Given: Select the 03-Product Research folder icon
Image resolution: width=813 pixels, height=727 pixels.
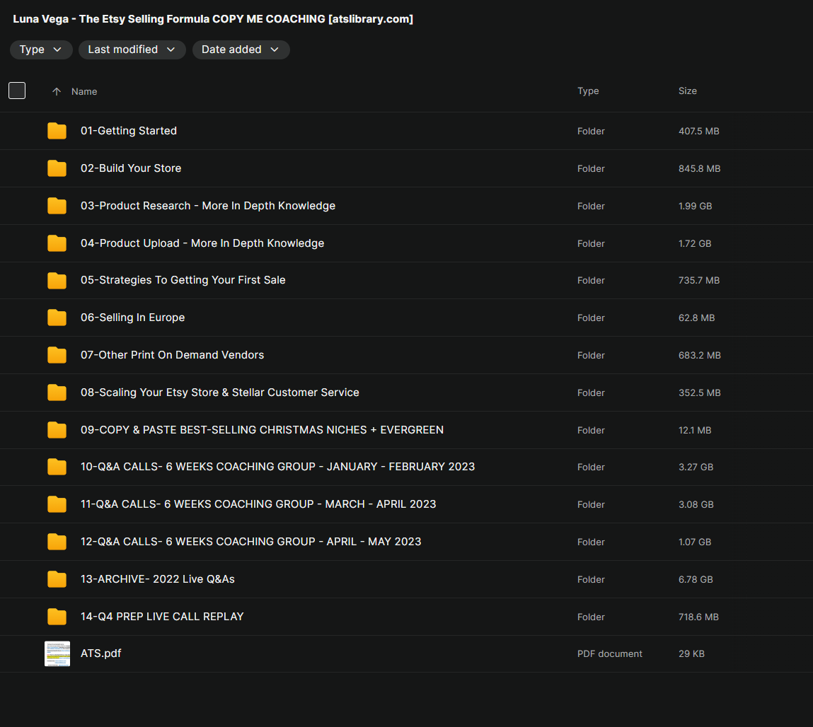Looking at the screenshot, I should [x=57, y=206].
